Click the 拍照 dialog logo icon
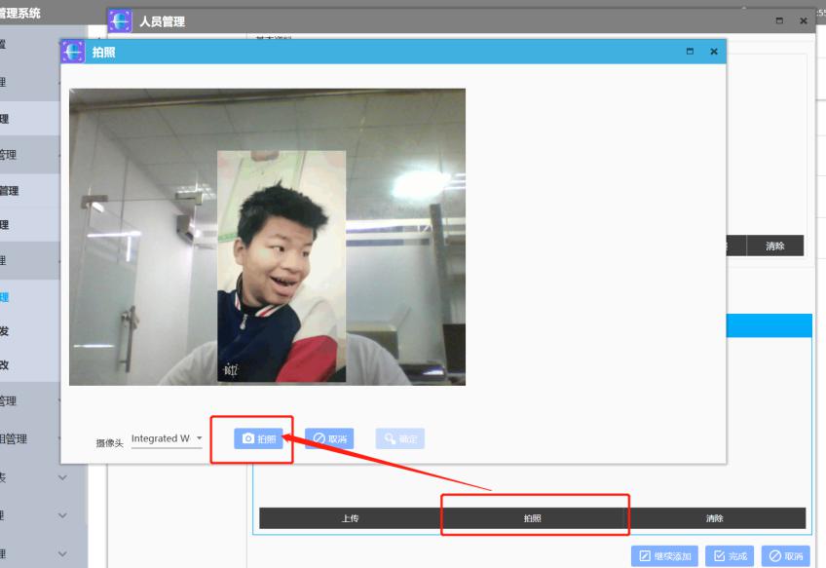 click(74, 52)
